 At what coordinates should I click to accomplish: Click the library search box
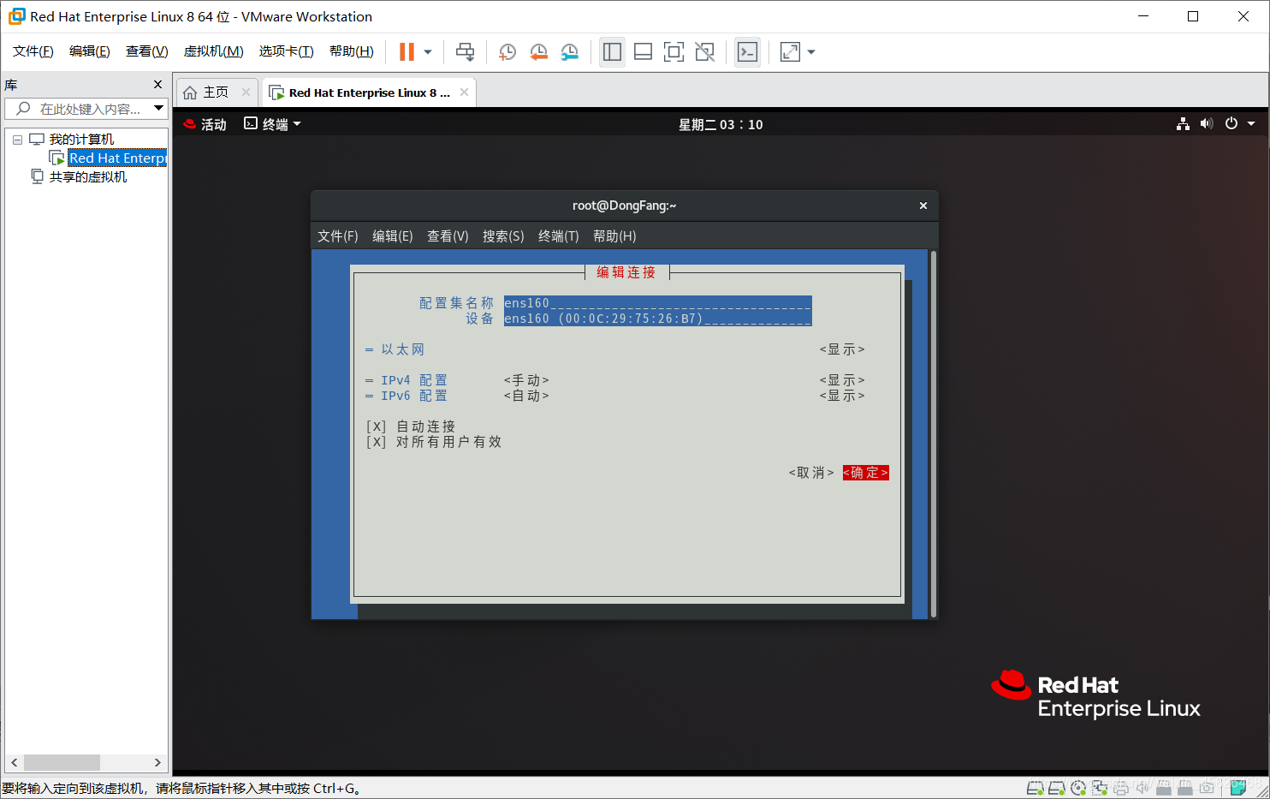pyautogui.click(x=86, y=109)
